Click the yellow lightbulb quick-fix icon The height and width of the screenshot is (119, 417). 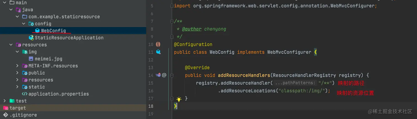(x=179, y=99)
